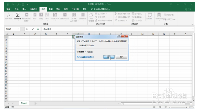Click the Share button at ribbon's right

188,9
